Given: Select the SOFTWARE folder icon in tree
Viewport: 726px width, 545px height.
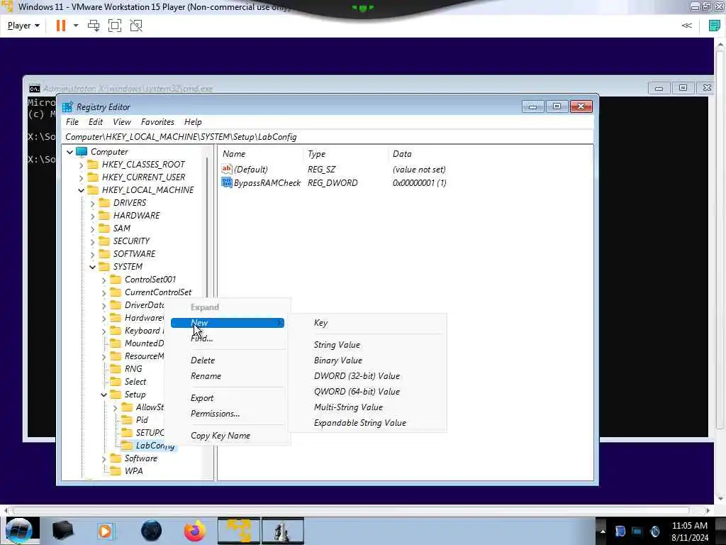Looking at the screenshot, I should point(105,254).
